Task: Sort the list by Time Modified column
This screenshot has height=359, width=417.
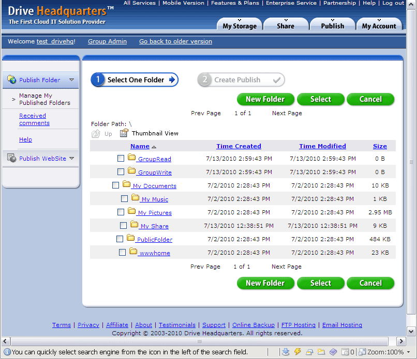Action: click(x=322, y=146)
